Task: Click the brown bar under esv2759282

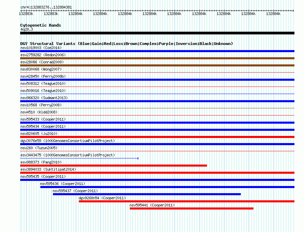Action: [157, 58]
